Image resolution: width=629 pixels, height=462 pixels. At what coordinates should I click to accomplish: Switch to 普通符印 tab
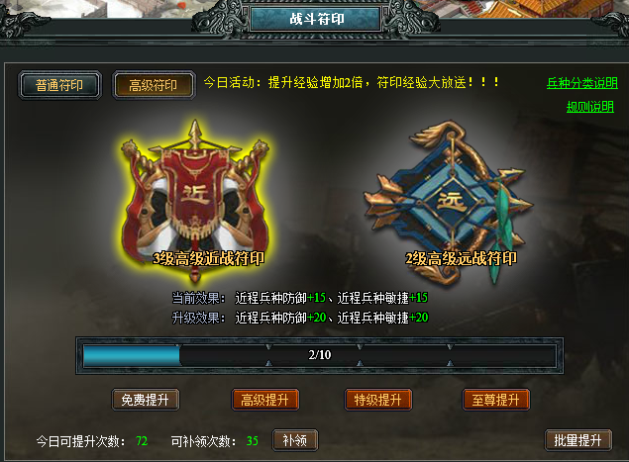[59, 85]
